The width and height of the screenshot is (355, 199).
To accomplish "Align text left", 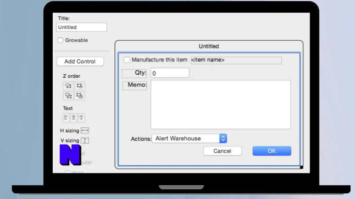I will click(66, 117).
